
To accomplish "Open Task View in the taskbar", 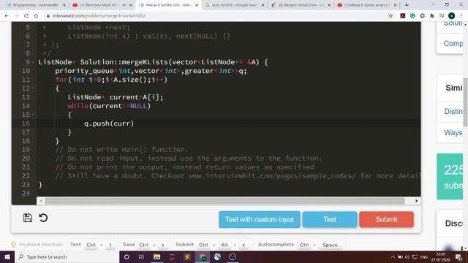I will tap(141, 256).
